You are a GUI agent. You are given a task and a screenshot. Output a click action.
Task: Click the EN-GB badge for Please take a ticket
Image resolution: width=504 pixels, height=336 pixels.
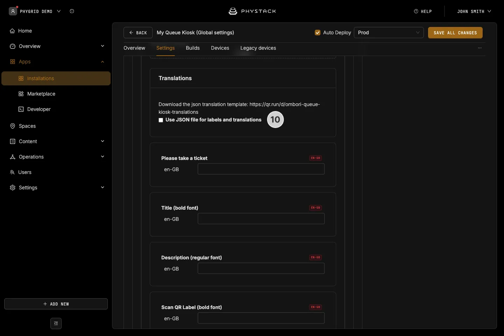(315, 158)
